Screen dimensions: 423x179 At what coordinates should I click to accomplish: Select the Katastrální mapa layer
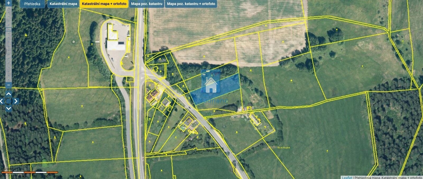tap(63, 4)
